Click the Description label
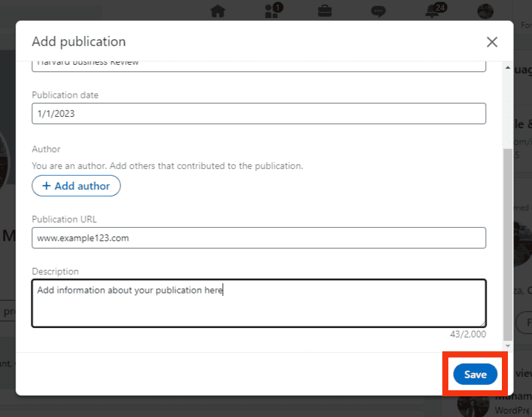This screenshot has height=417, width=532. click(56, 271)
